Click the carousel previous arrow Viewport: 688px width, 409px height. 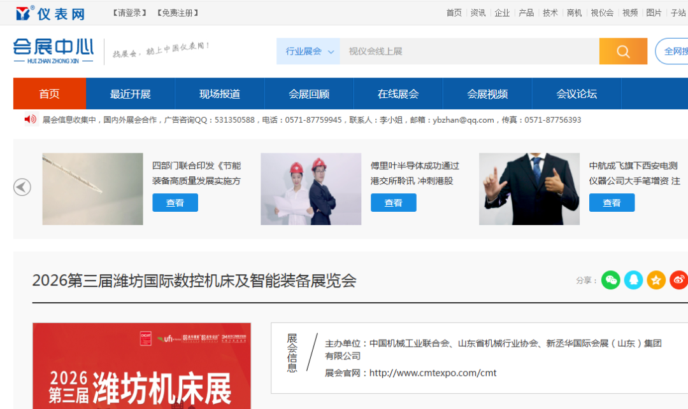(22, 188)
